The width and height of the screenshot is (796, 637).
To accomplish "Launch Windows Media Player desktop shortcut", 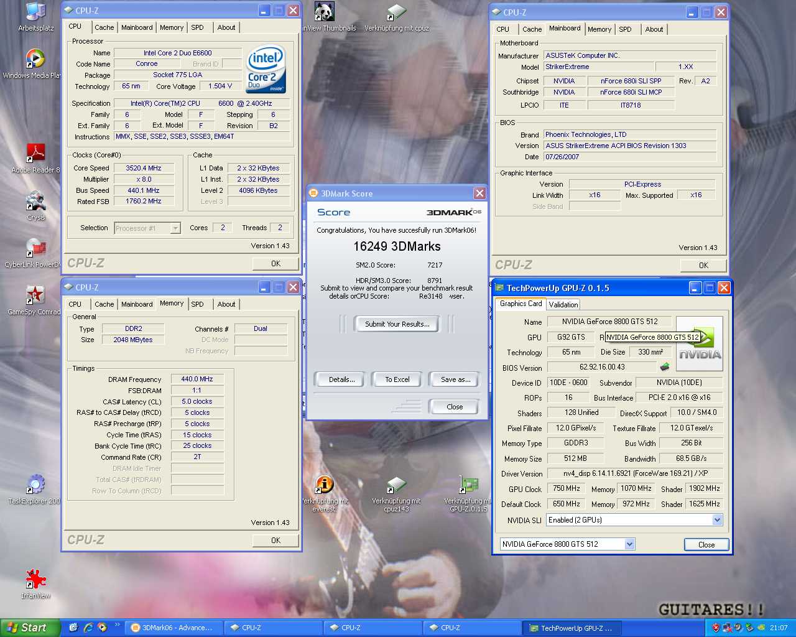I will pos(35,63).
